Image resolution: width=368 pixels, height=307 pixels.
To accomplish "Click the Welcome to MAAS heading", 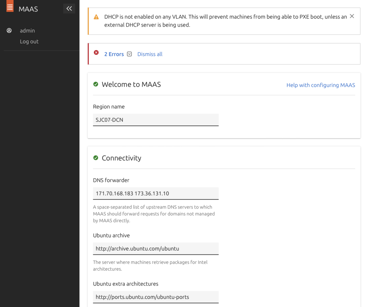I will [x=131, y=84].
